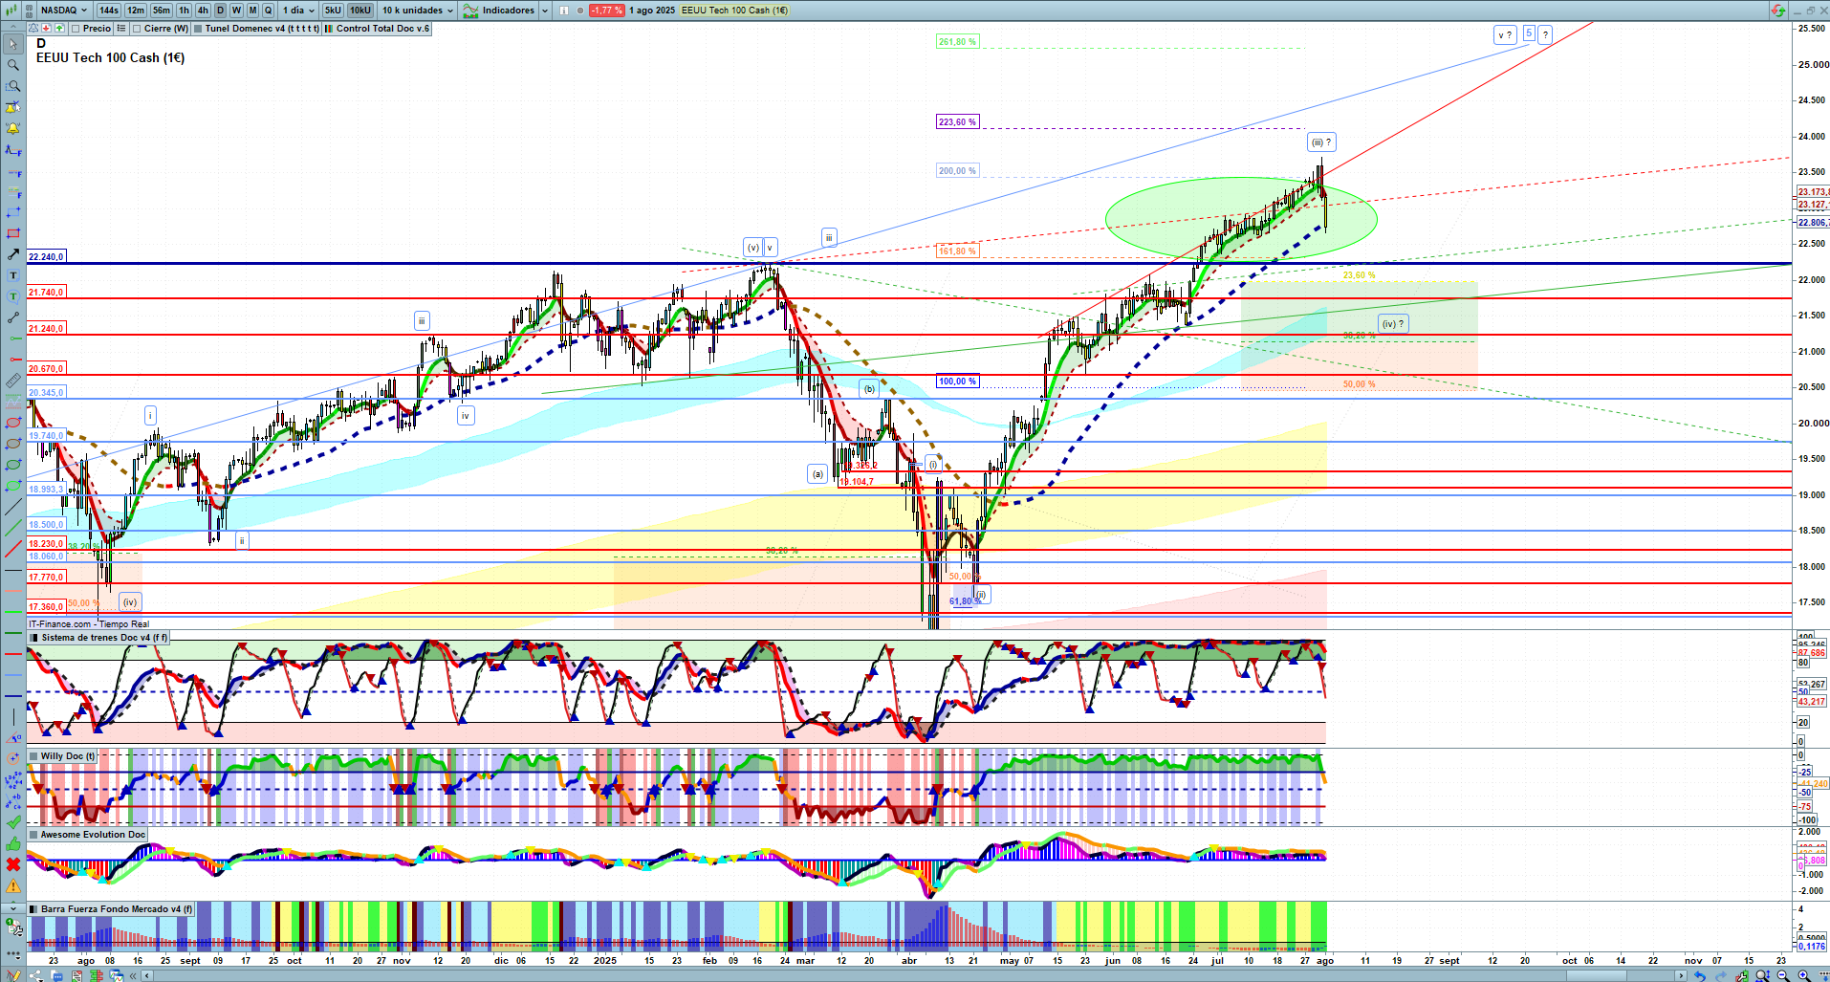Click the red X delete icon
1830x982 pixels.
click(13, 864)
